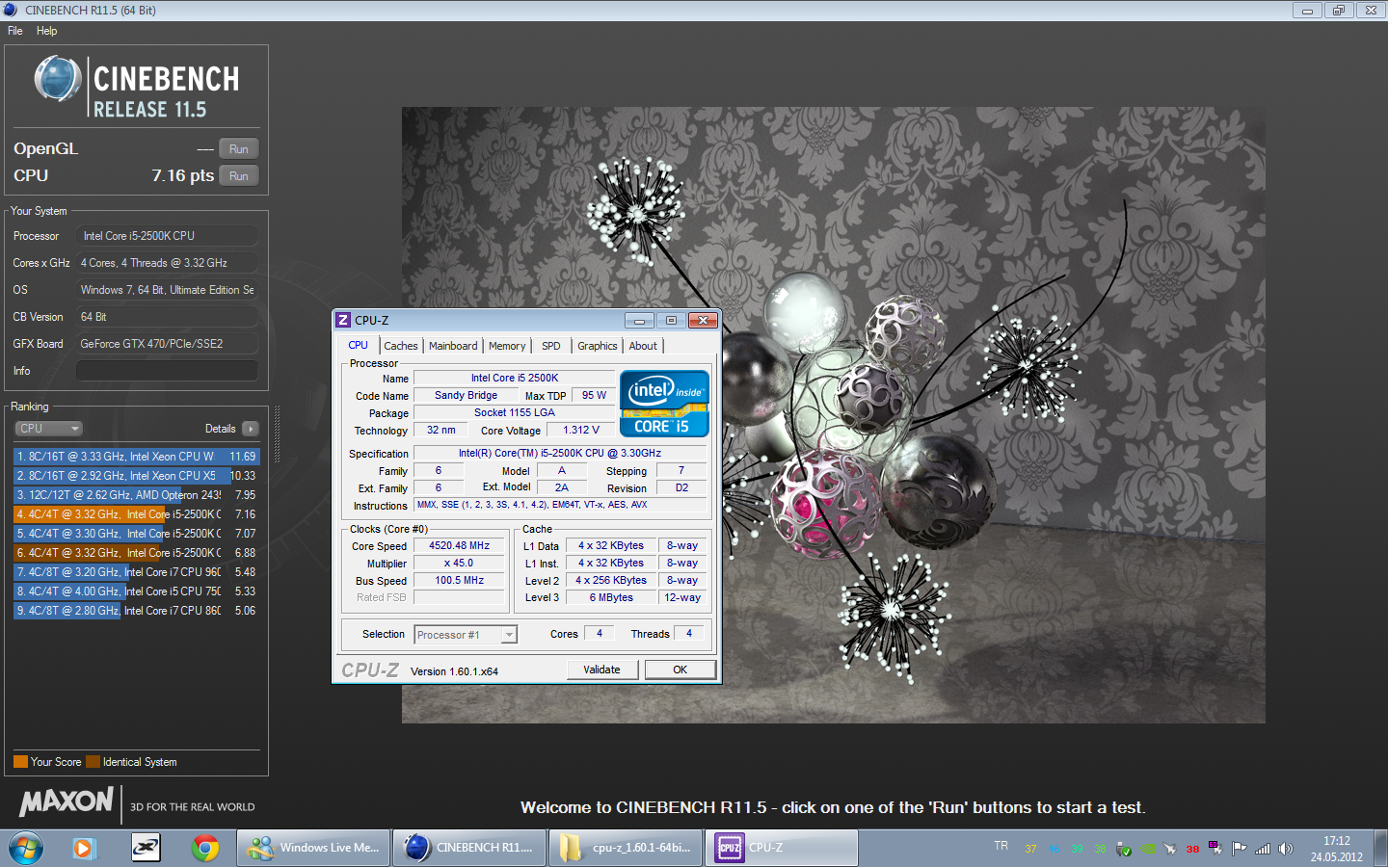
Task: Open the NVIDIA tray icon
Action: 1147,849
